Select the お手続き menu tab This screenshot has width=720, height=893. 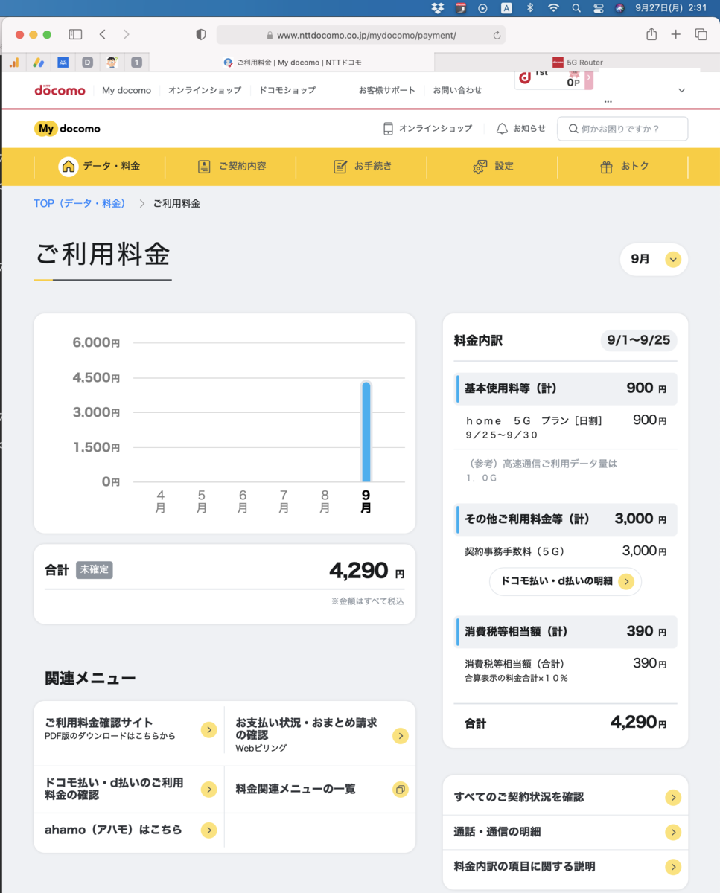362,167
